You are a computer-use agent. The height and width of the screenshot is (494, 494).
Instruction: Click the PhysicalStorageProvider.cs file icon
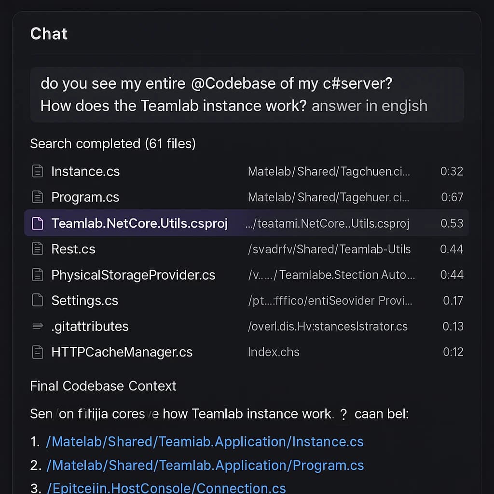[x=37, y=274]
